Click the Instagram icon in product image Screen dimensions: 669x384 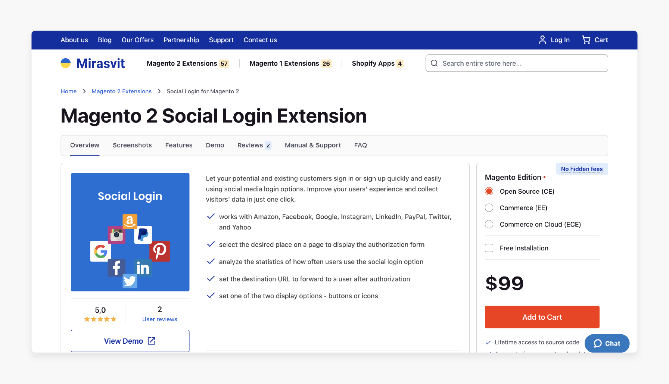point(117,235)
